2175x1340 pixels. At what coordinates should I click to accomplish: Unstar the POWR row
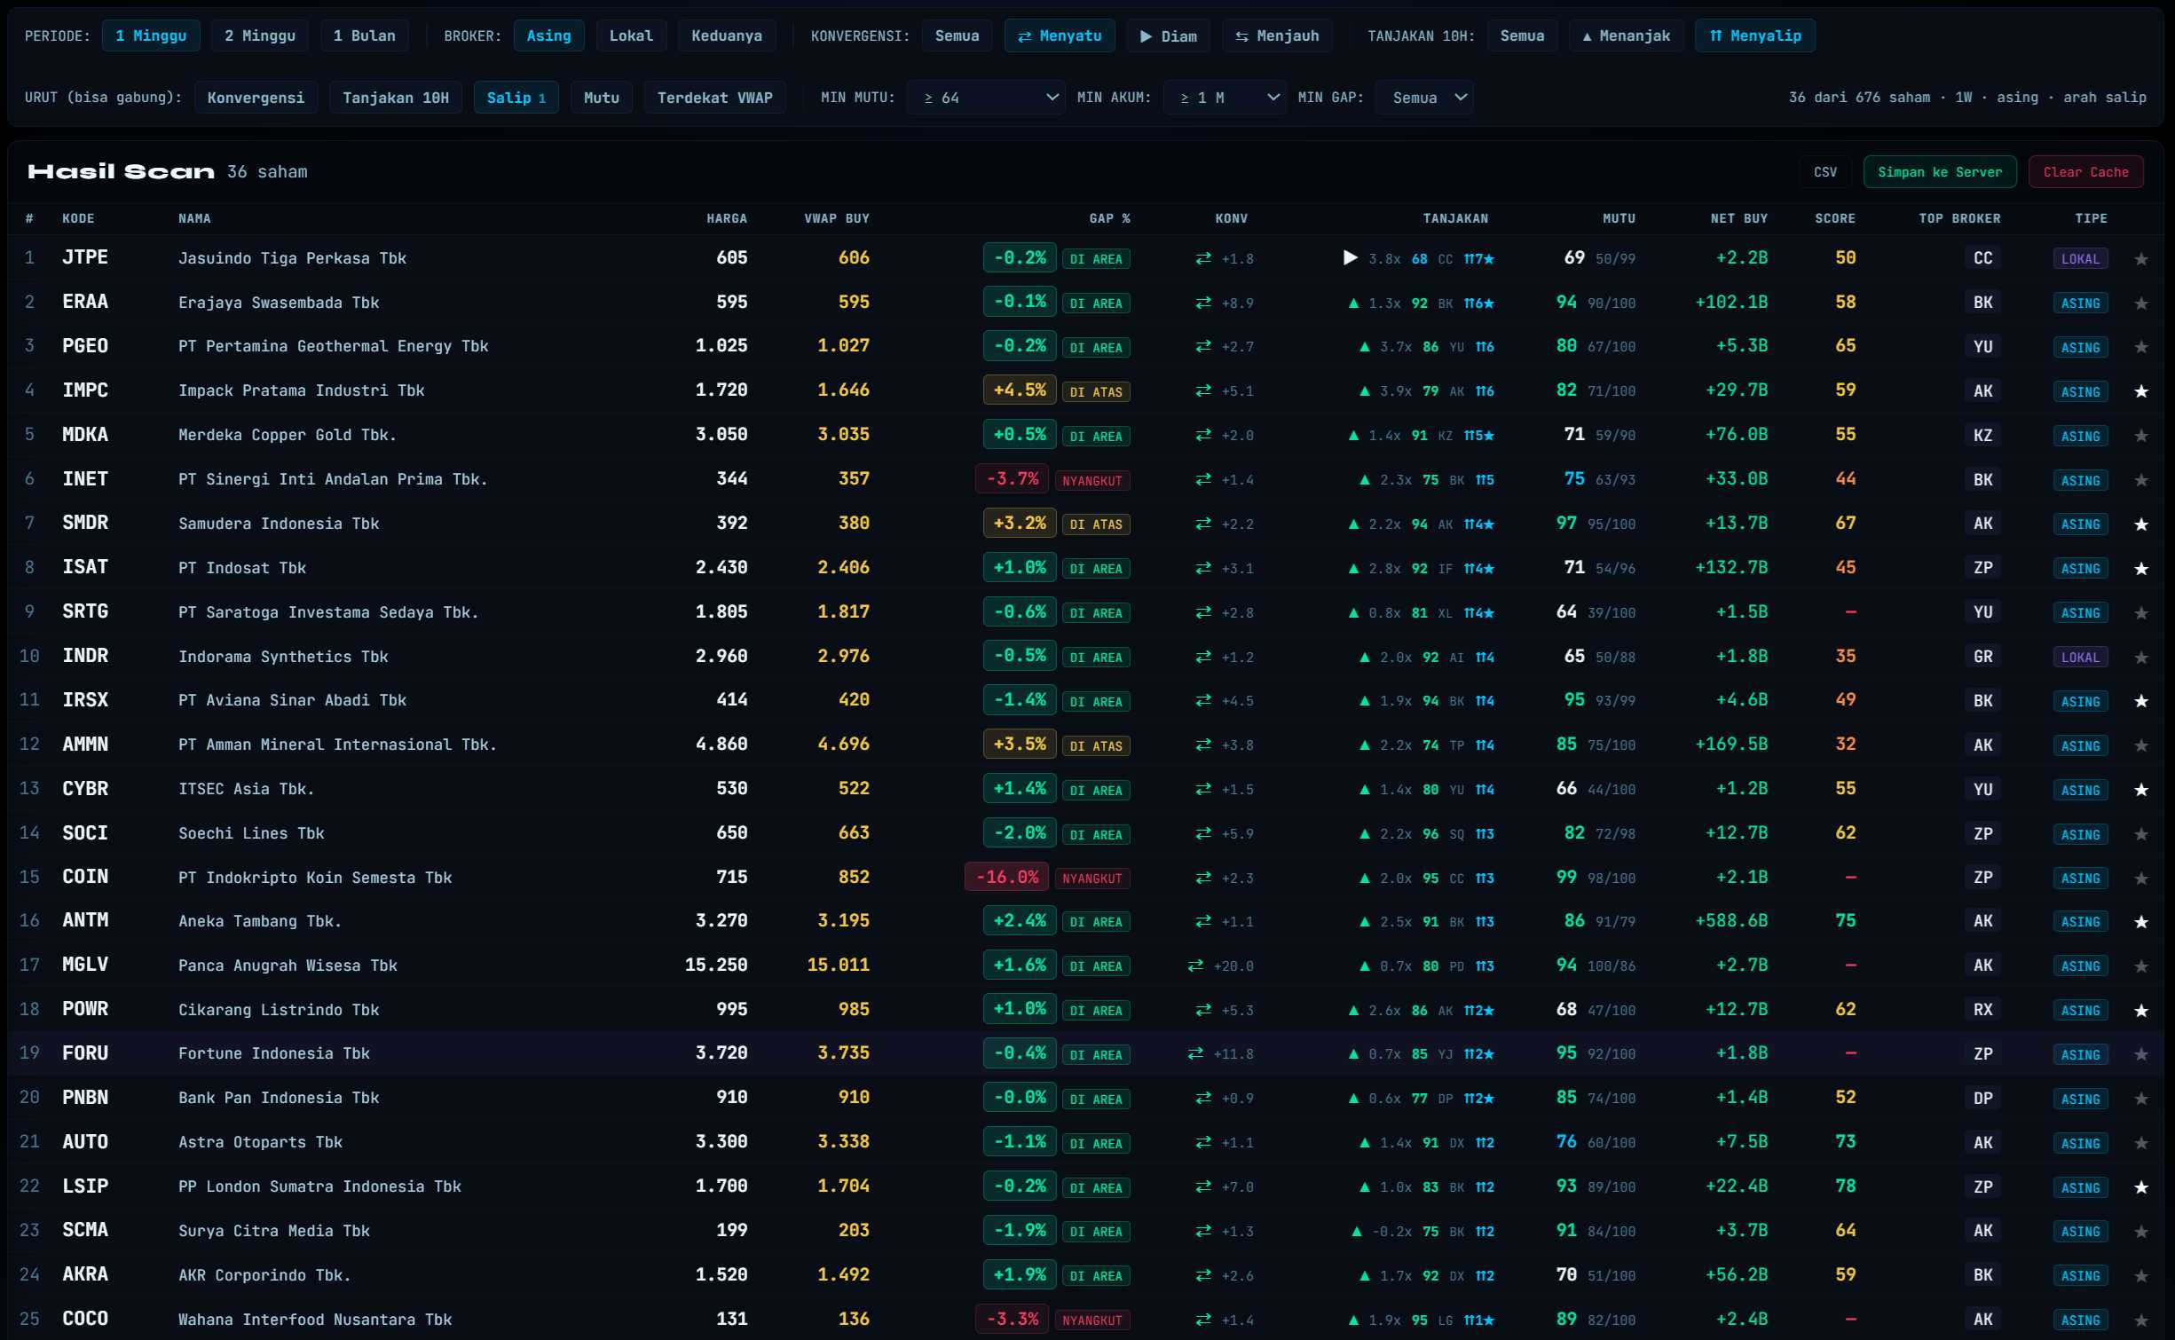point(2140,1011)
